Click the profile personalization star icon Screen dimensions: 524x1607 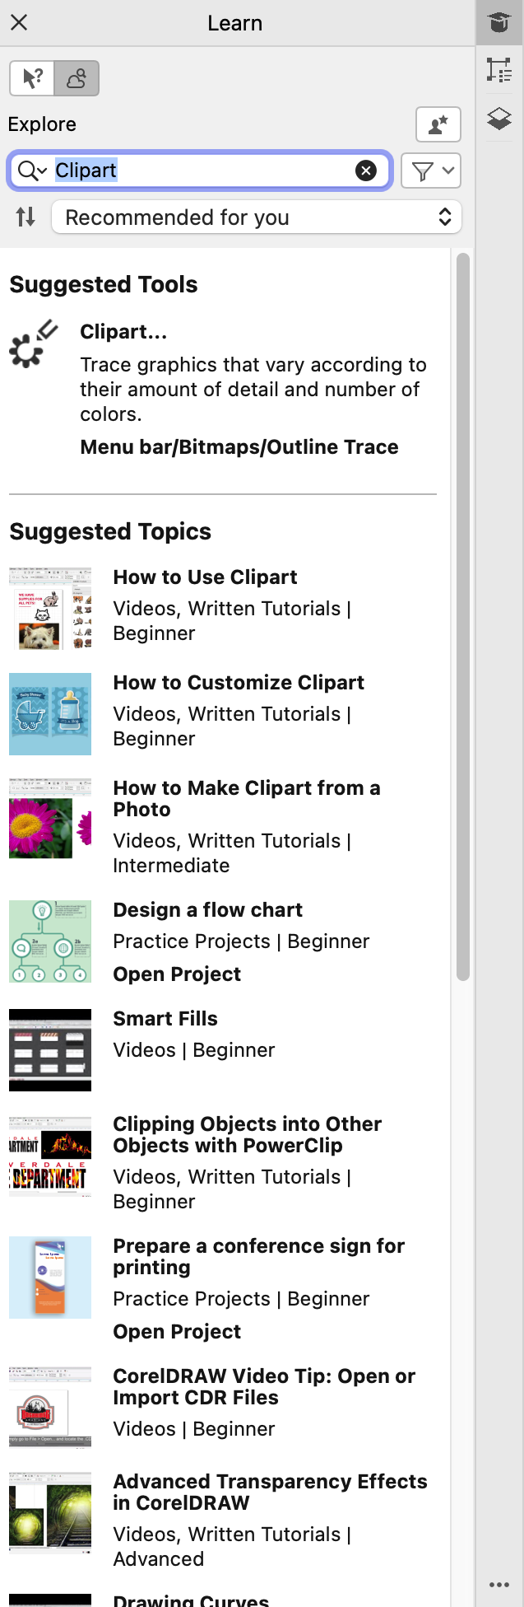coord(438,124)
